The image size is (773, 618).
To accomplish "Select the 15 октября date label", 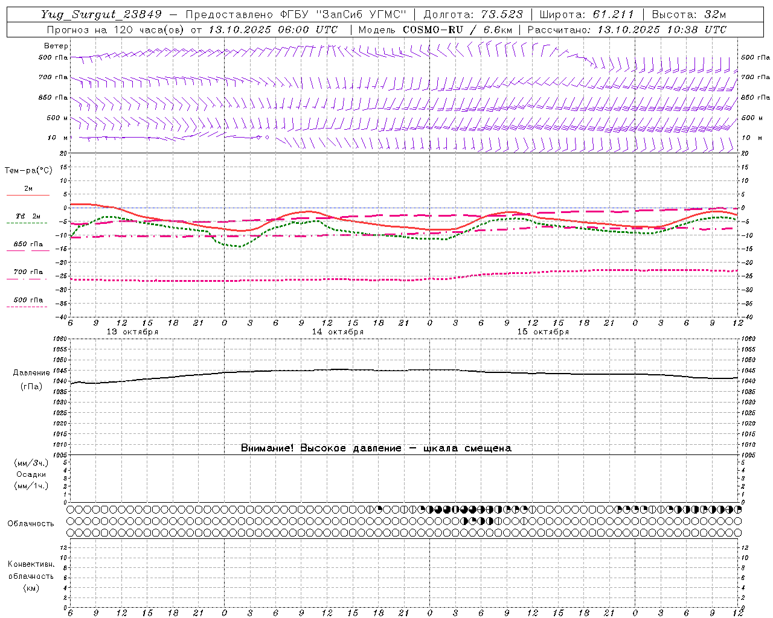I will pos(543,332).
